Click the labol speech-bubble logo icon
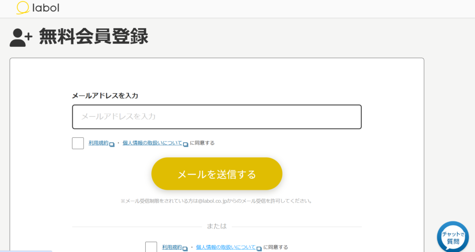Viewport: 475px width, 252px height. (22, 8)
